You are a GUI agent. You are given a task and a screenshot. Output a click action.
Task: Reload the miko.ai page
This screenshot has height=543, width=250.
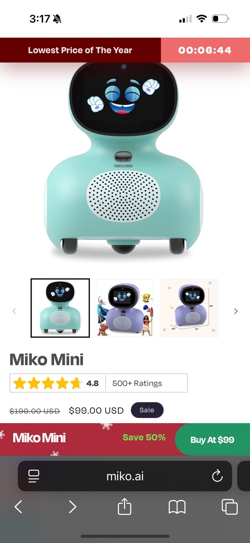click(x=217, y=476)
